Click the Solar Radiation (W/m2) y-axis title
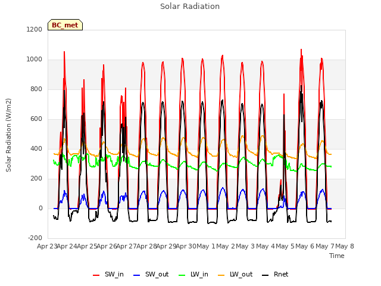381x286 pixels. click(8, 135)
